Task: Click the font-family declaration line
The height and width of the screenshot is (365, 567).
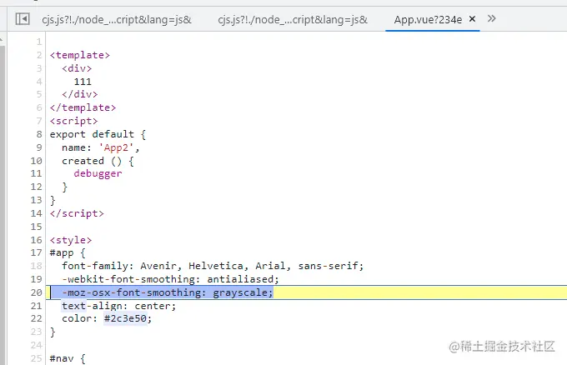Action: coord(213,266)
